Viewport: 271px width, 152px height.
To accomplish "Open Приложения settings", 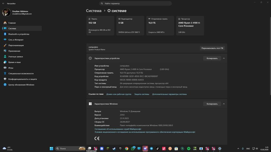I will point(22,51).
